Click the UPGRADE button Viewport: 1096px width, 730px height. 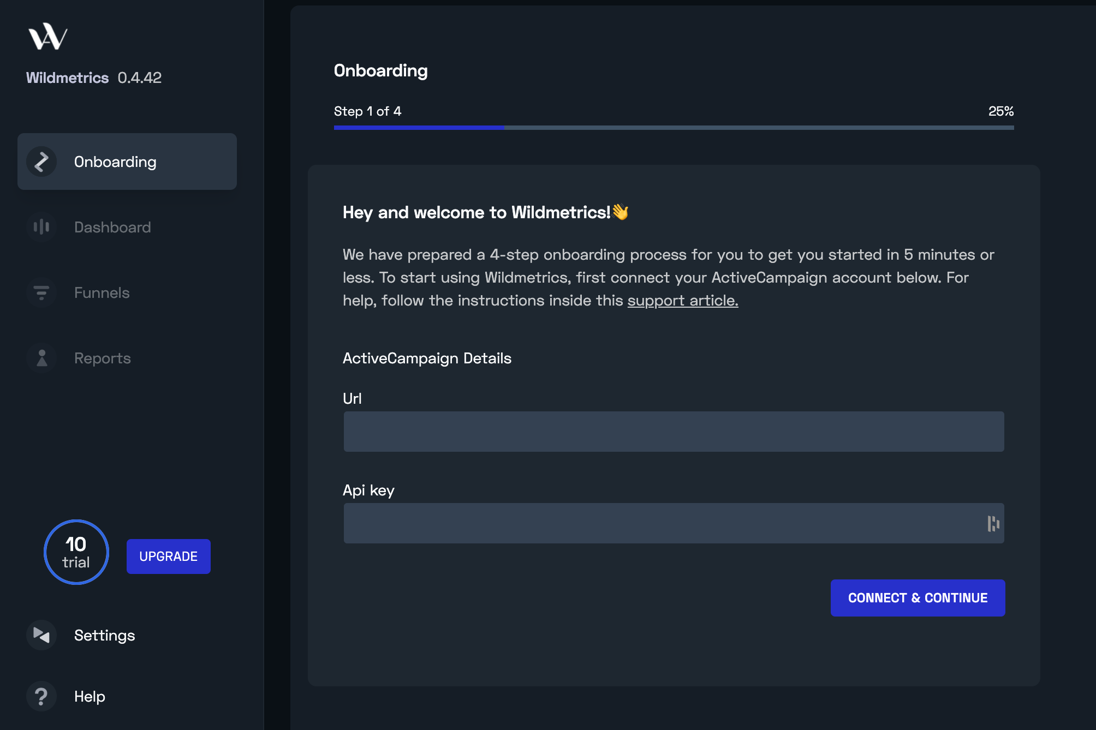click(x=169, y=557)
